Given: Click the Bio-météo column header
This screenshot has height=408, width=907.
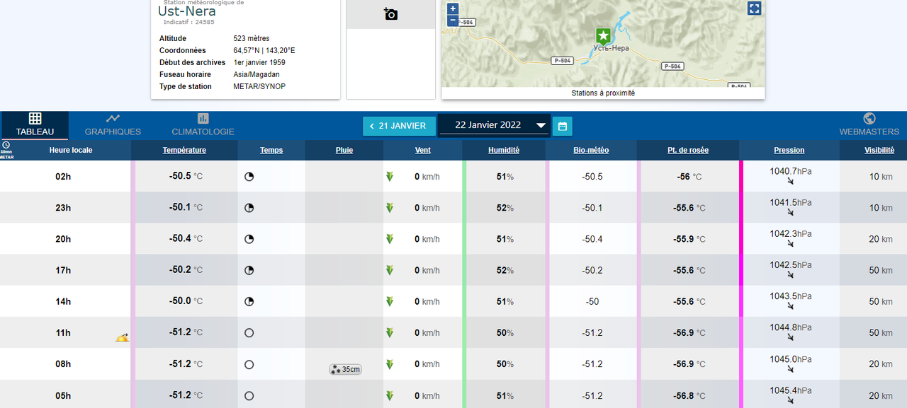Looking at the screenshot, I should coord(591,150).
